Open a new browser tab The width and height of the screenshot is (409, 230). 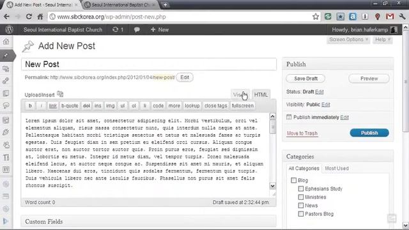pos(165,4)
